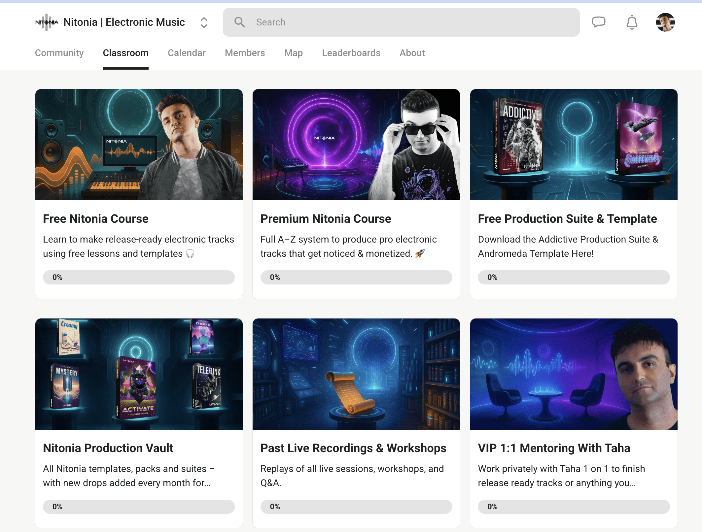The height and width of the screenshot is (532, 702).
Task: Go to the Members tab
Action: pyautogui.click(x=245, y=53)
